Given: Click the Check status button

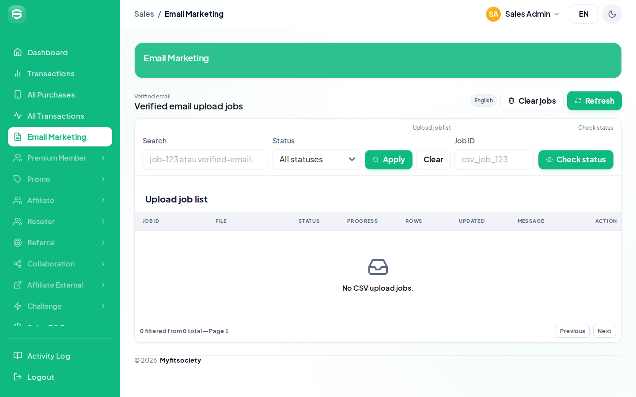Looking at the screenshot, I should point(576,160).
